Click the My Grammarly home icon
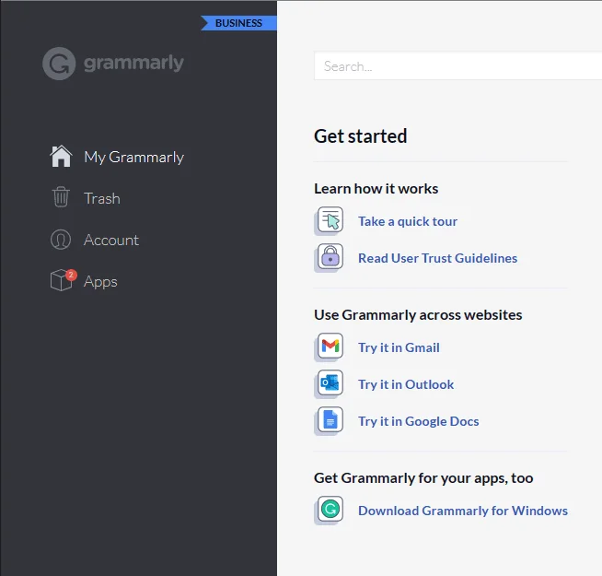The image size is (602, 576). coord(61,156)
